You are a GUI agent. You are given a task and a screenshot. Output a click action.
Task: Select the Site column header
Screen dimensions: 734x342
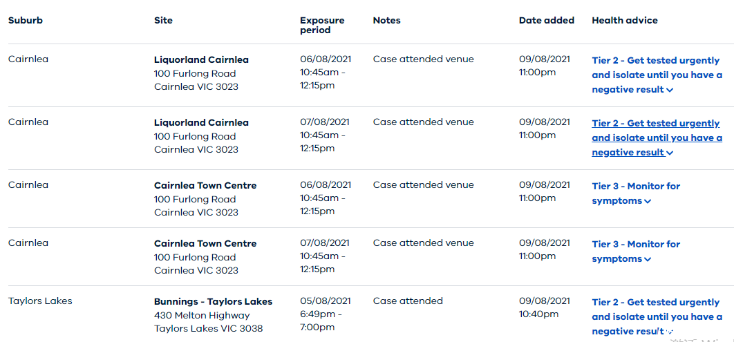click(x=163, y=21)
